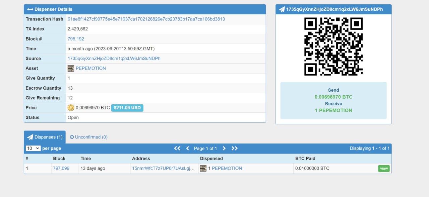Viewport: 429px width, 197px height.
Task: Click the Escrow Quantity value 13
Action: [70, 88]
